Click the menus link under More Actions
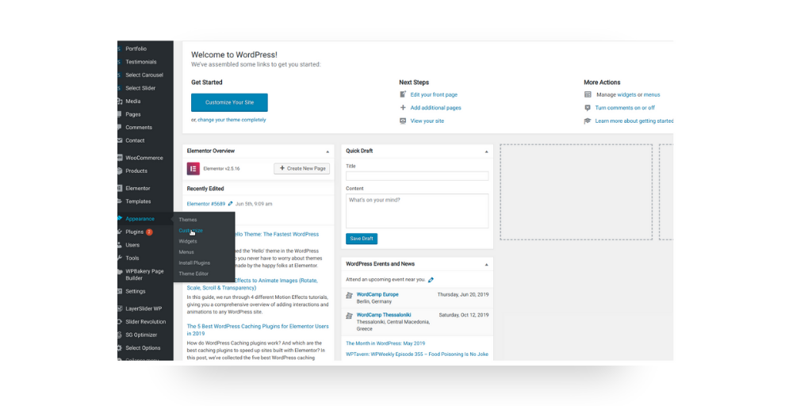The width and height of the screenshot is (812, 406). point(652,95)
